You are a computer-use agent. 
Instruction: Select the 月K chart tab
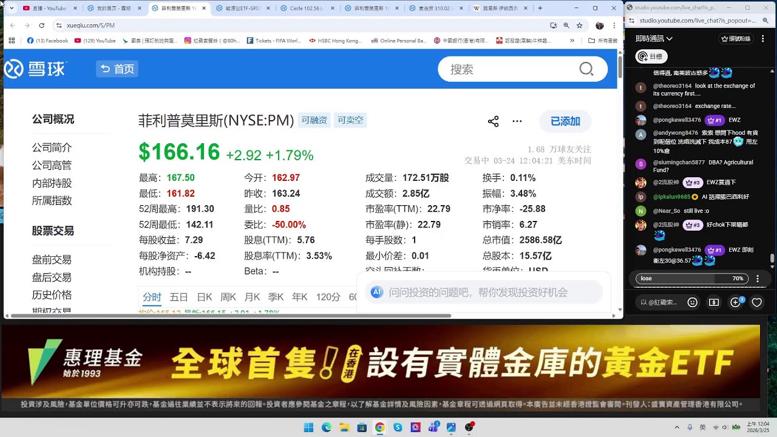pos(252,297)
